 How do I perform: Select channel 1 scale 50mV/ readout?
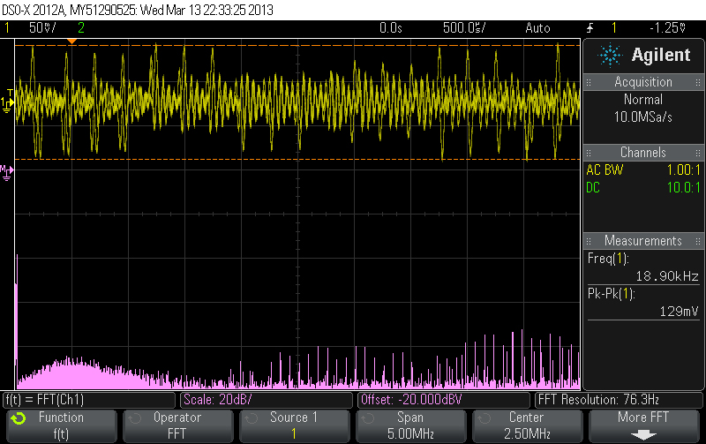42,28
